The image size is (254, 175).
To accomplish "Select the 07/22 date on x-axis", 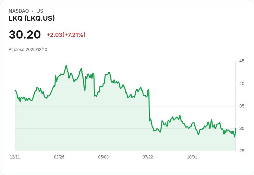I will (148, 157).
